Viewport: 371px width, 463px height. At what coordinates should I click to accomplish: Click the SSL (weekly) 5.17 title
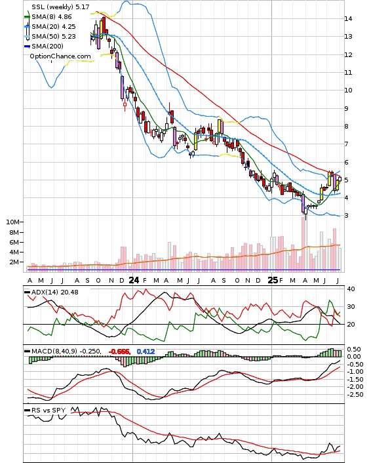coord(60,7)
